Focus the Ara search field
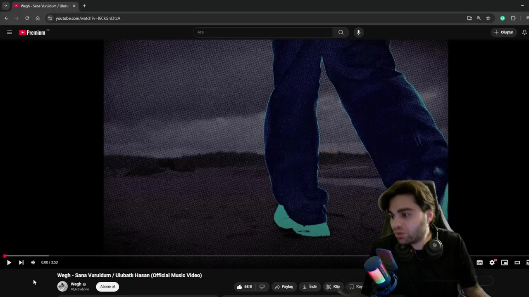 coord(263,32)
